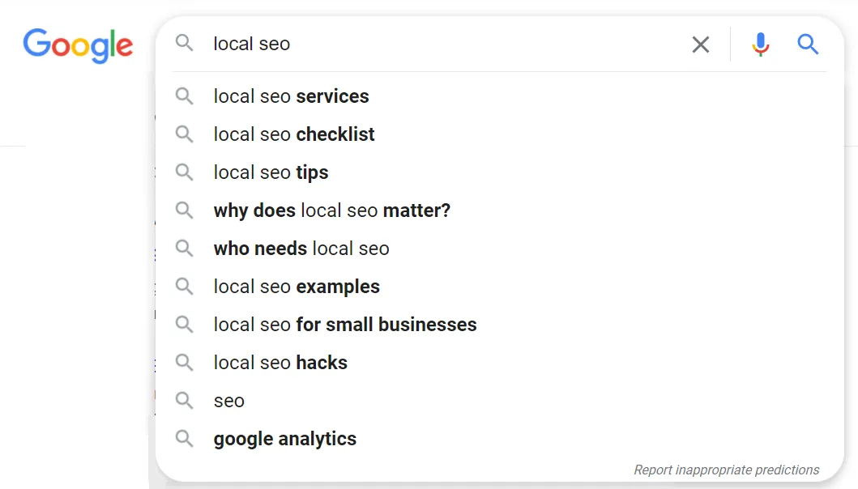The height and width of the screenshot is (489, 858).
Task: Click magnifier icon beside 'local seo hacks'
Action: [185, 363]
